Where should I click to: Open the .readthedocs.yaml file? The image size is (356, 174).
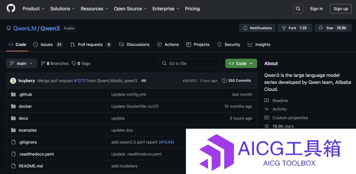[36, 154]
